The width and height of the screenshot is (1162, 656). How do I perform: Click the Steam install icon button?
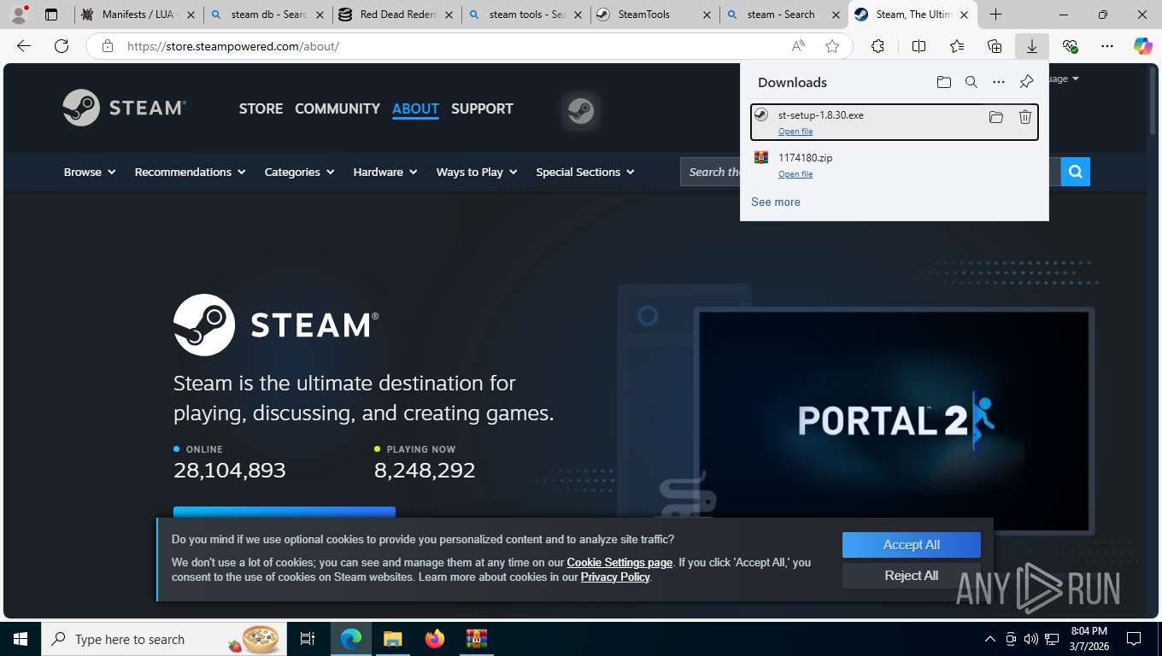(x=581, y=111)
